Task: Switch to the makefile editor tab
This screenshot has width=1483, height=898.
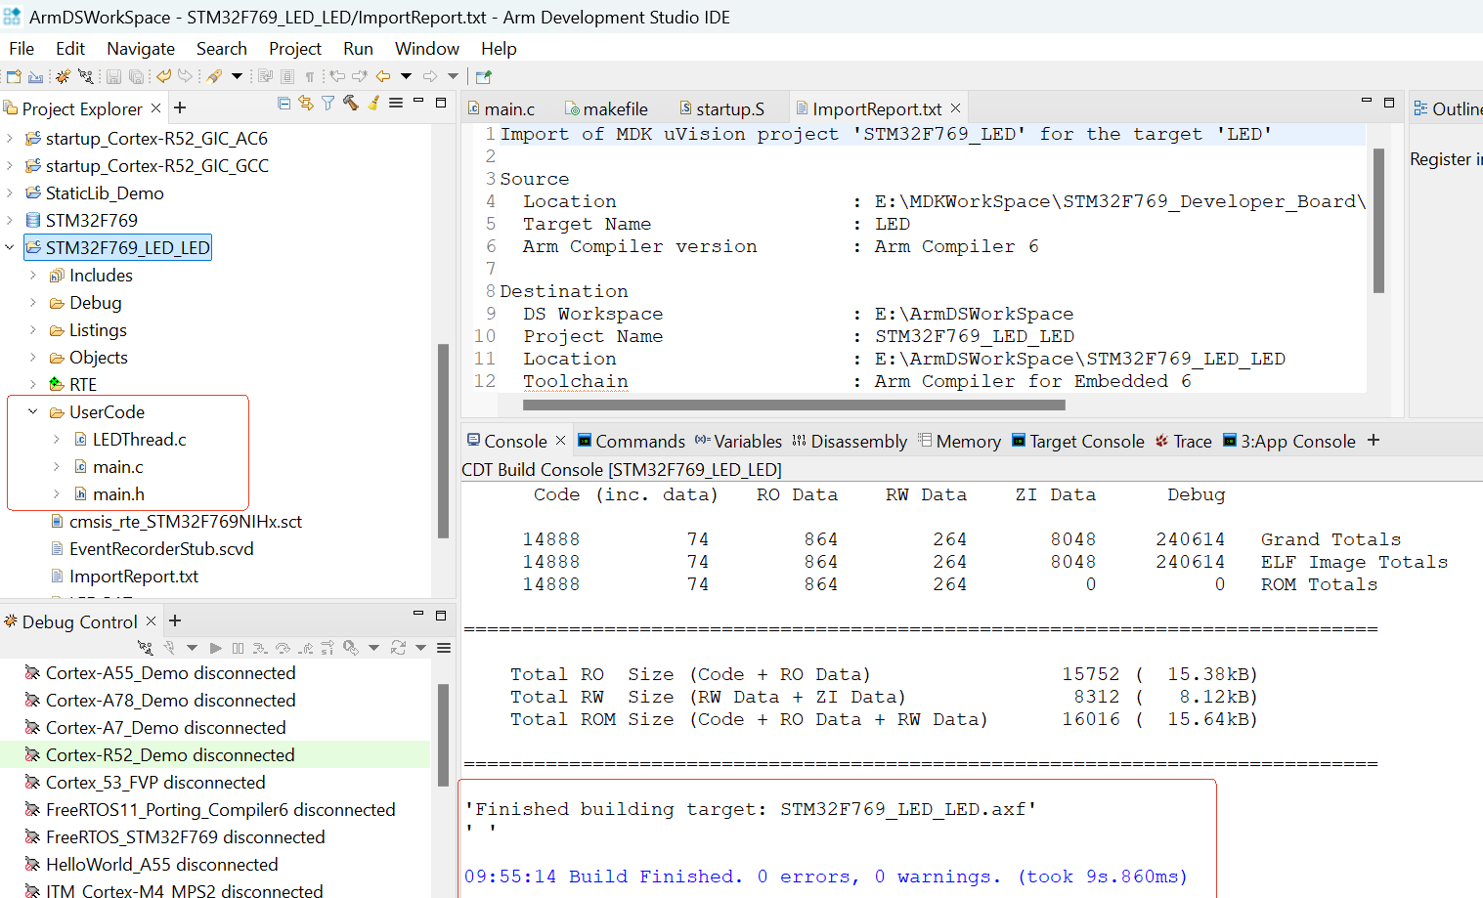Action: coord(615,109)
